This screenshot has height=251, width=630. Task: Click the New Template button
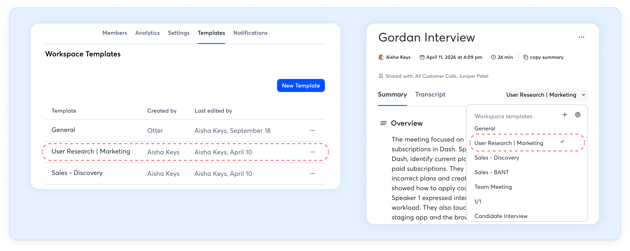(x=300, y=86)
